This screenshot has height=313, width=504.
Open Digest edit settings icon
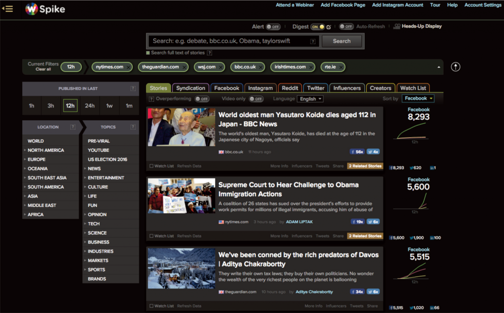coord(329,27)
